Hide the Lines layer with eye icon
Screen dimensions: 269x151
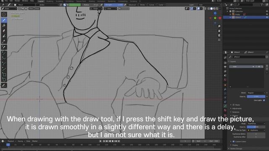pyautogui.click(x=259, y=67)
